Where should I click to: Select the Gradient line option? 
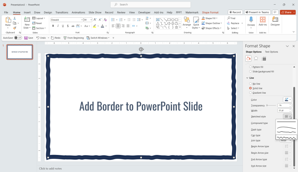(250, 93)
